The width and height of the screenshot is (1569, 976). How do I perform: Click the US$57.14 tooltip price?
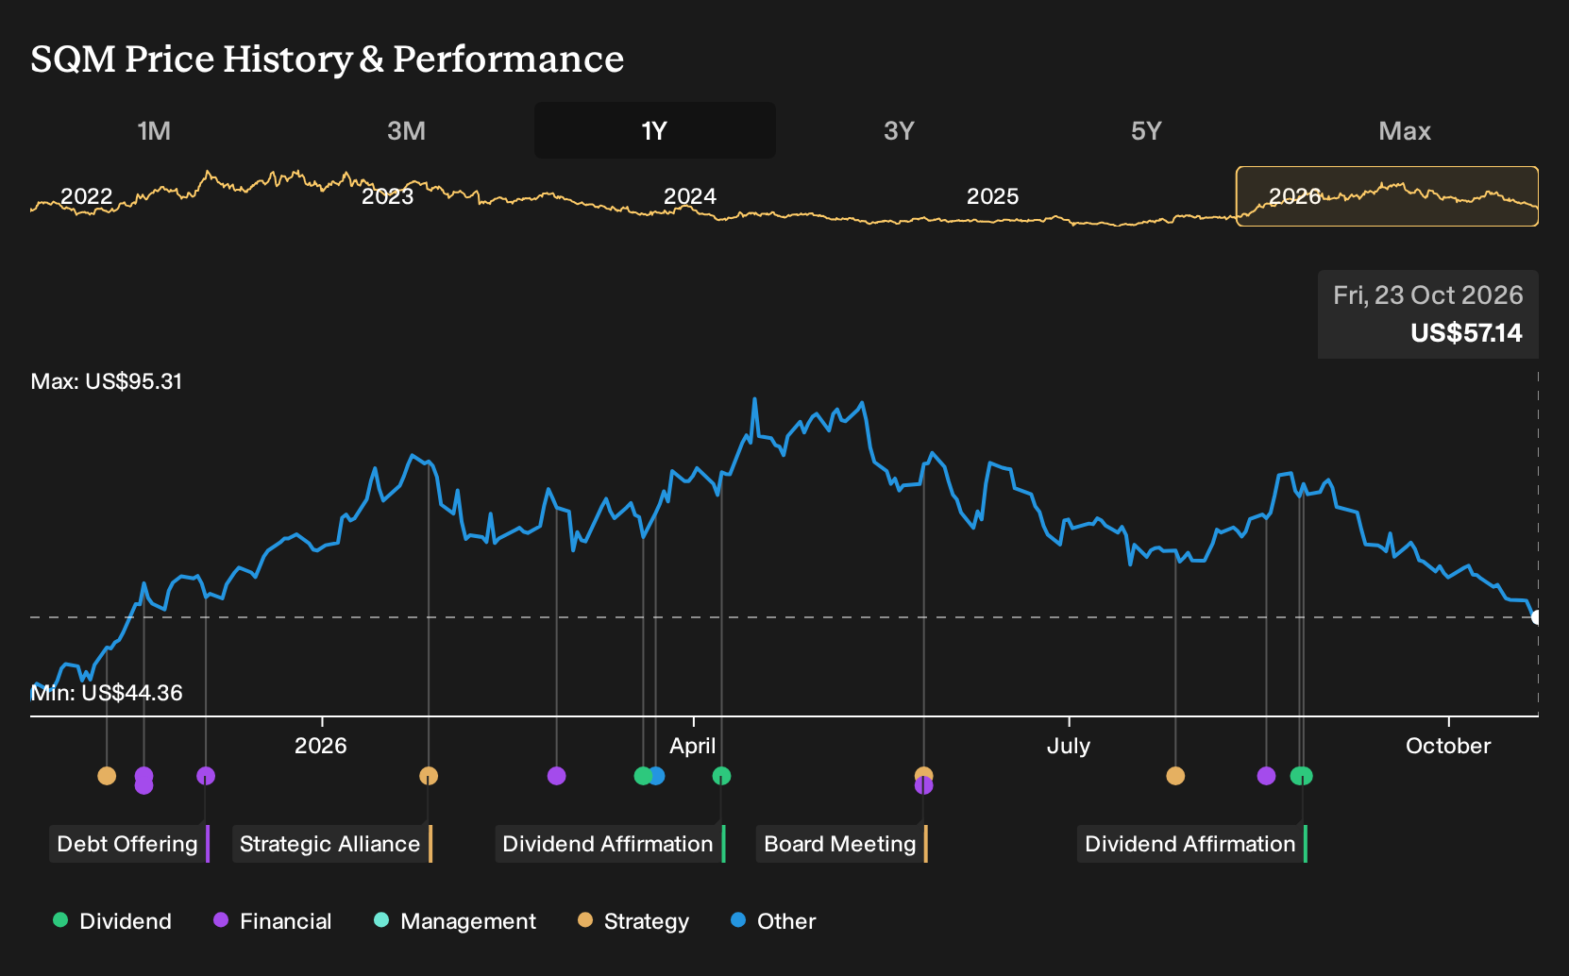click(x=1466, y=333)
